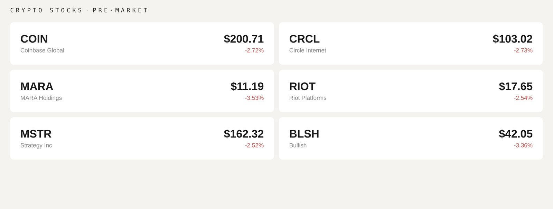Click the CRYPTO STOCKS PRE-MARKET heading
Viewport: 553px width, 209px height.
click(79, 10)
